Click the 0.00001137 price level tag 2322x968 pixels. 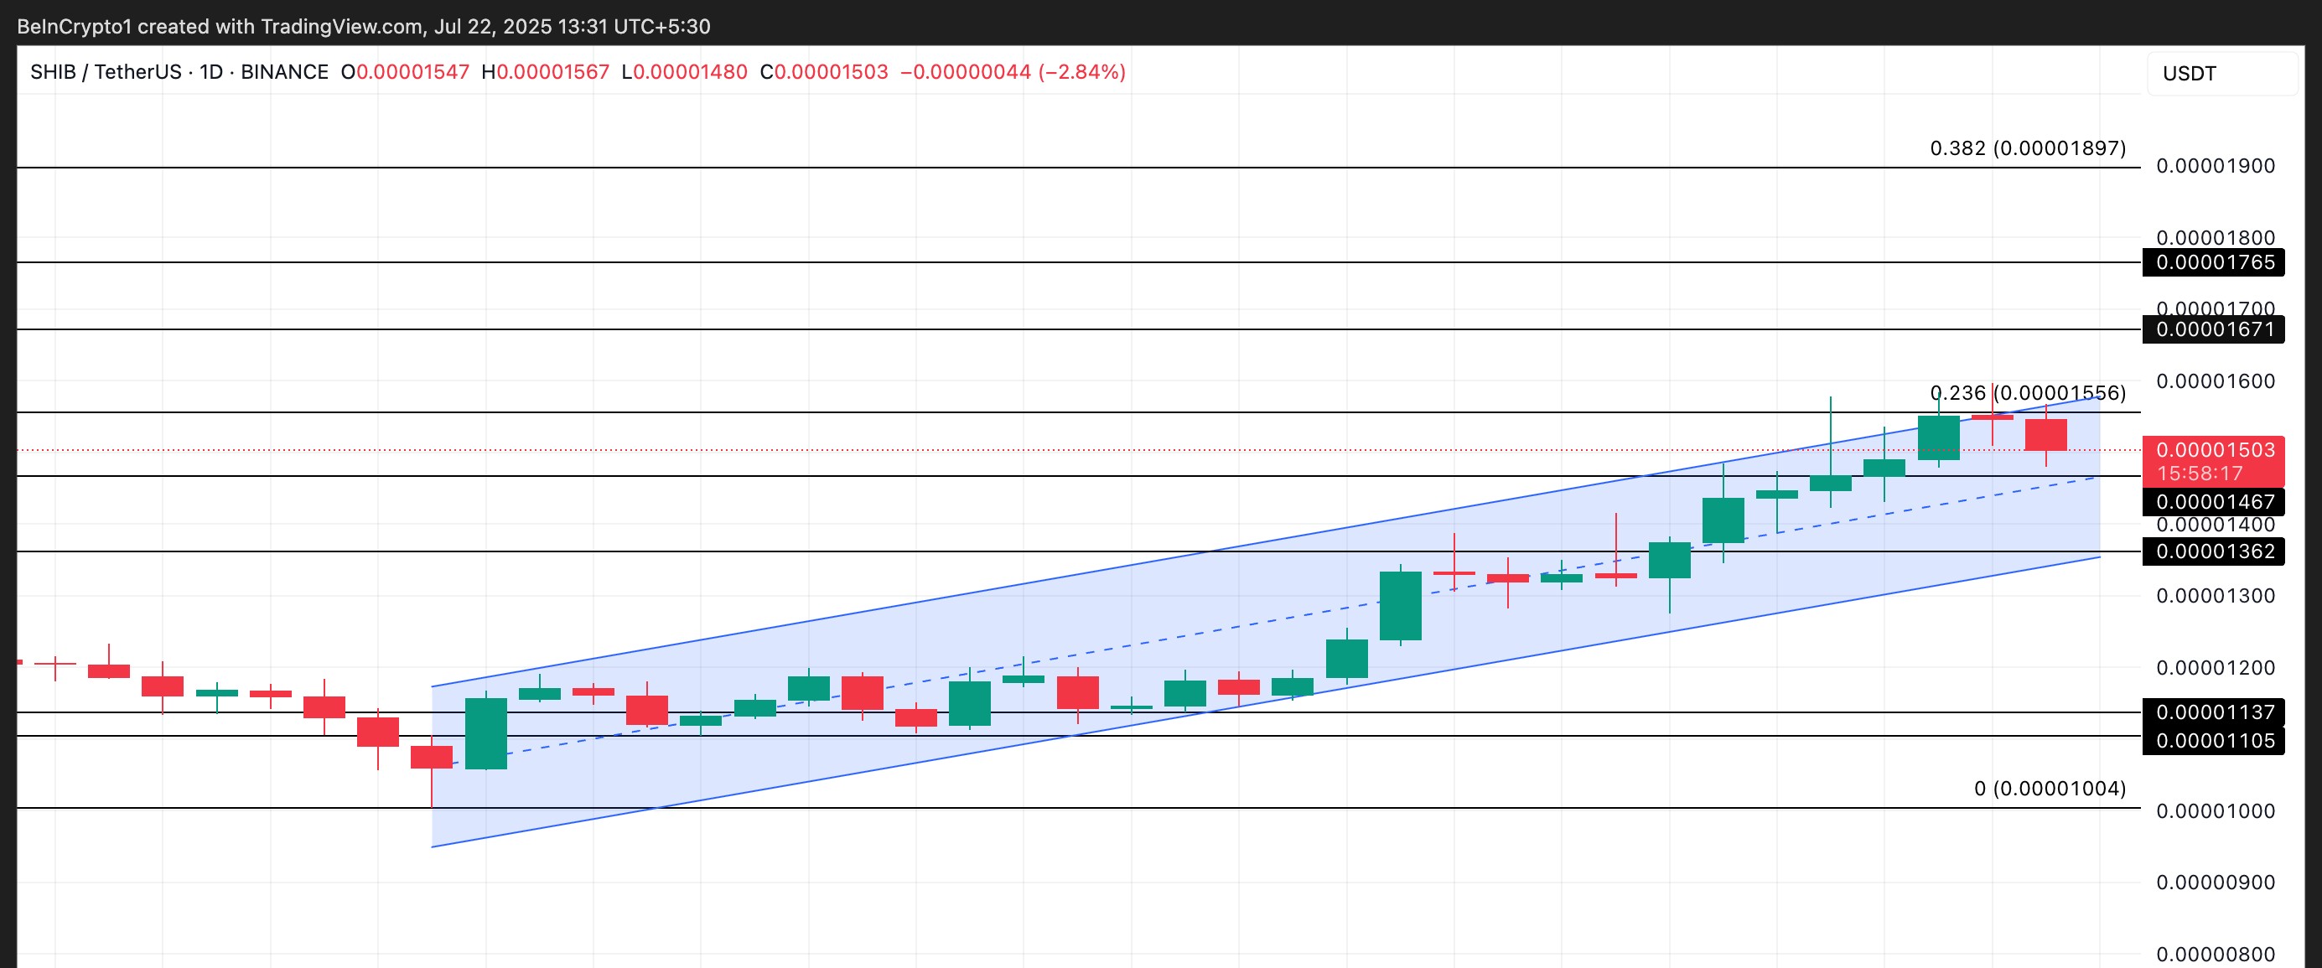(2214, 712)
